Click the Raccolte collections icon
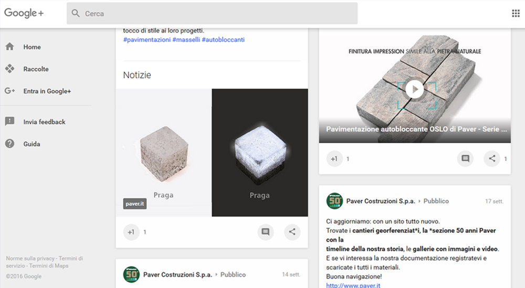525x288 pixels. pyautogui.click(x=9, y=69)
